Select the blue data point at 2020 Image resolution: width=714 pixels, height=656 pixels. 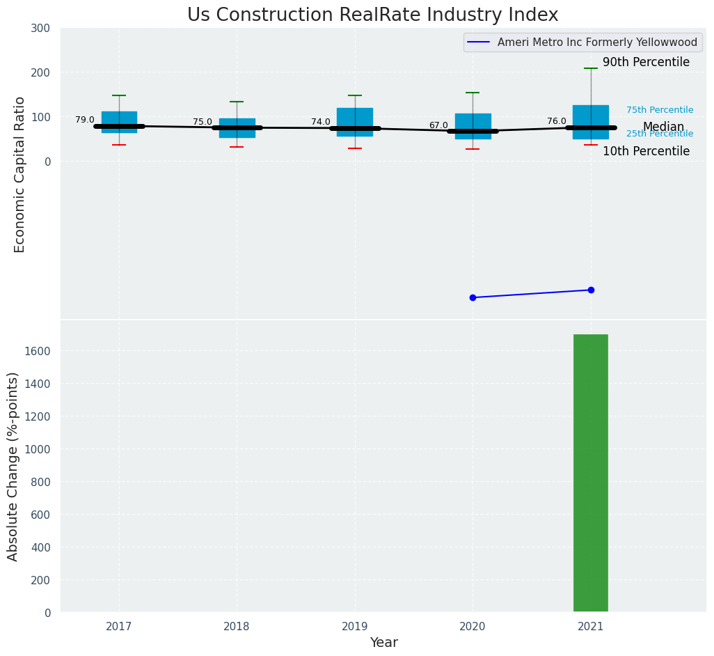pyautogui.click(x=473, y=297)
